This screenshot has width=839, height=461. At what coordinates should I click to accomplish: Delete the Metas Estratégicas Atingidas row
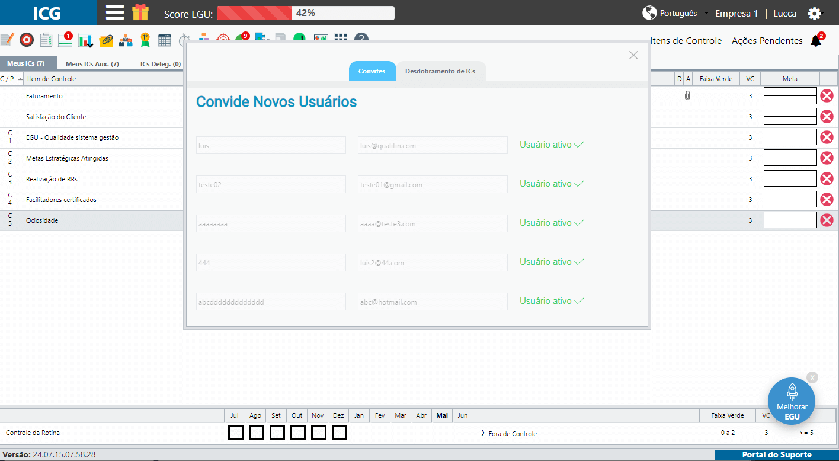pos(827,158)
